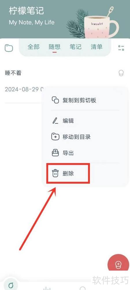Screen dimensions: 130x290
Task: Switch to the 清单 tab
Action: (96, 47)
